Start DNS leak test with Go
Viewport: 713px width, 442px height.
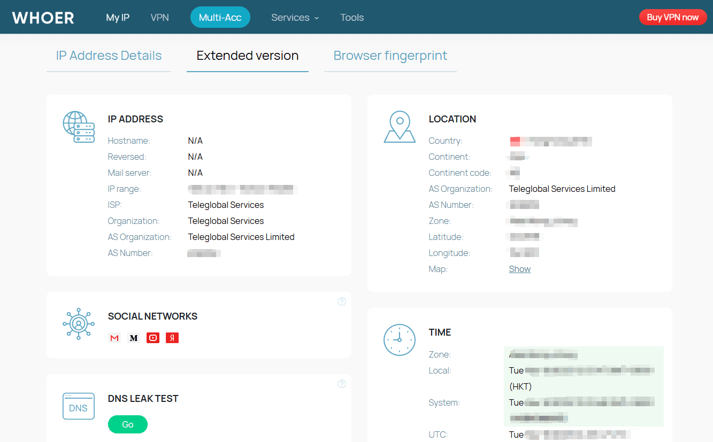point(128,424)
